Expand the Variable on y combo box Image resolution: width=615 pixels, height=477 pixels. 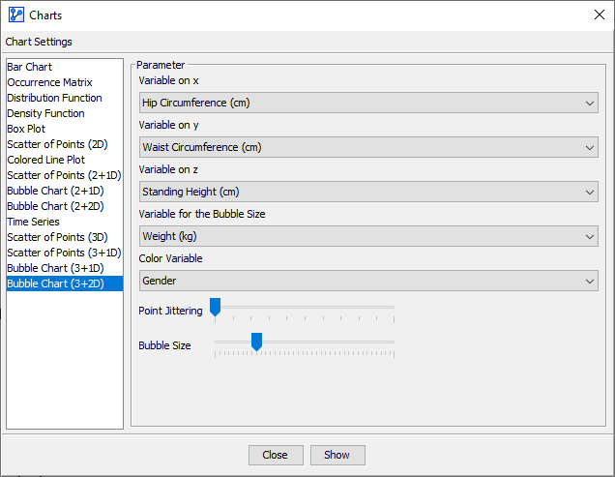pos(367,147)
